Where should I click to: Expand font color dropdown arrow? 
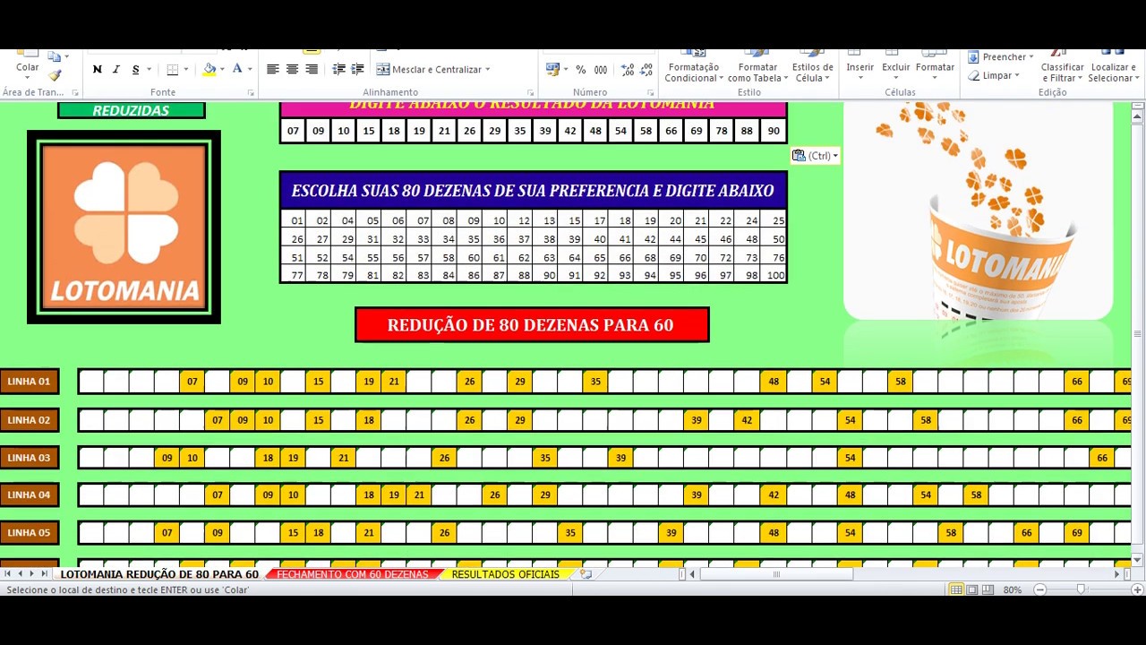tap(249, 69)
